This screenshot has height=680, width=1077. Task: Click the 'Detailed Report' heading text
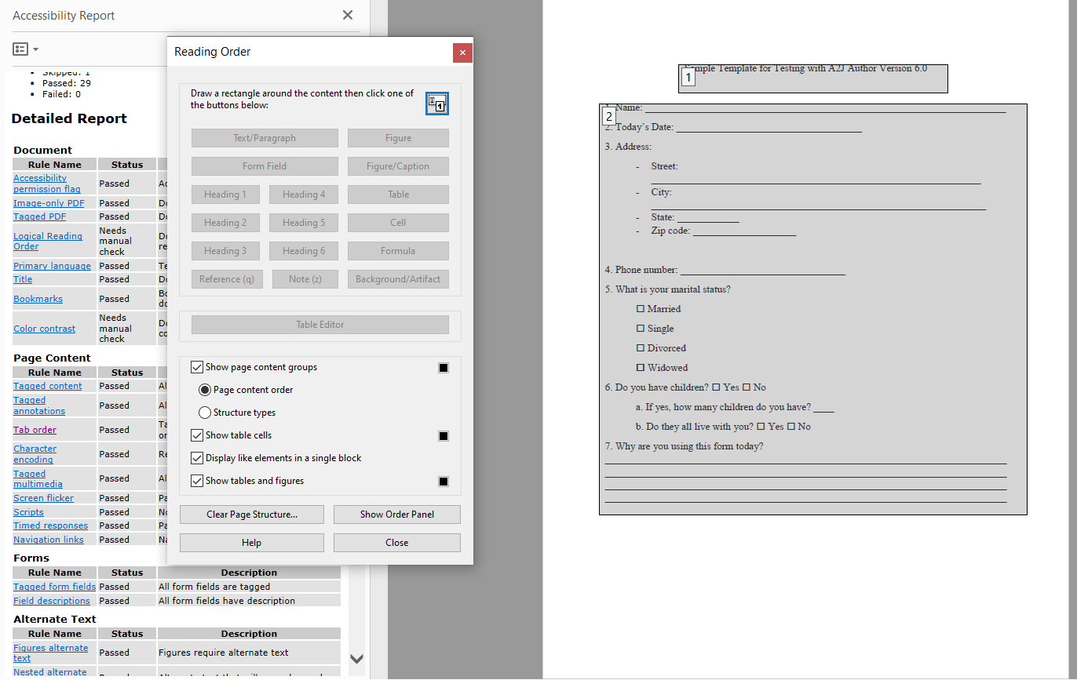tap(69, 119)
